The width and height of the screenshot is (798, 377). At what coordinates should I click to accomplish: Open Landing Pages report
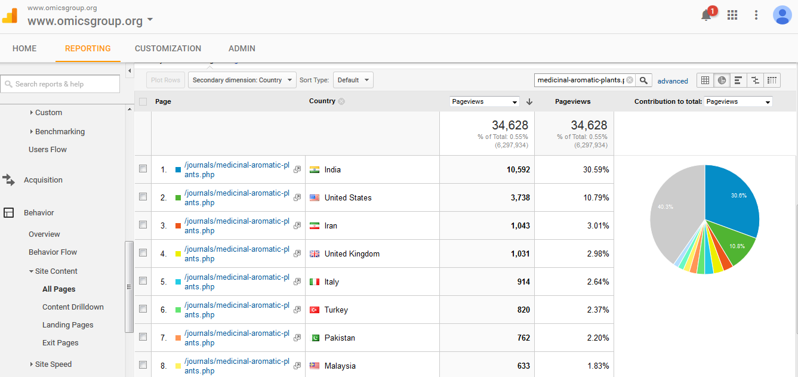[67, 325]
